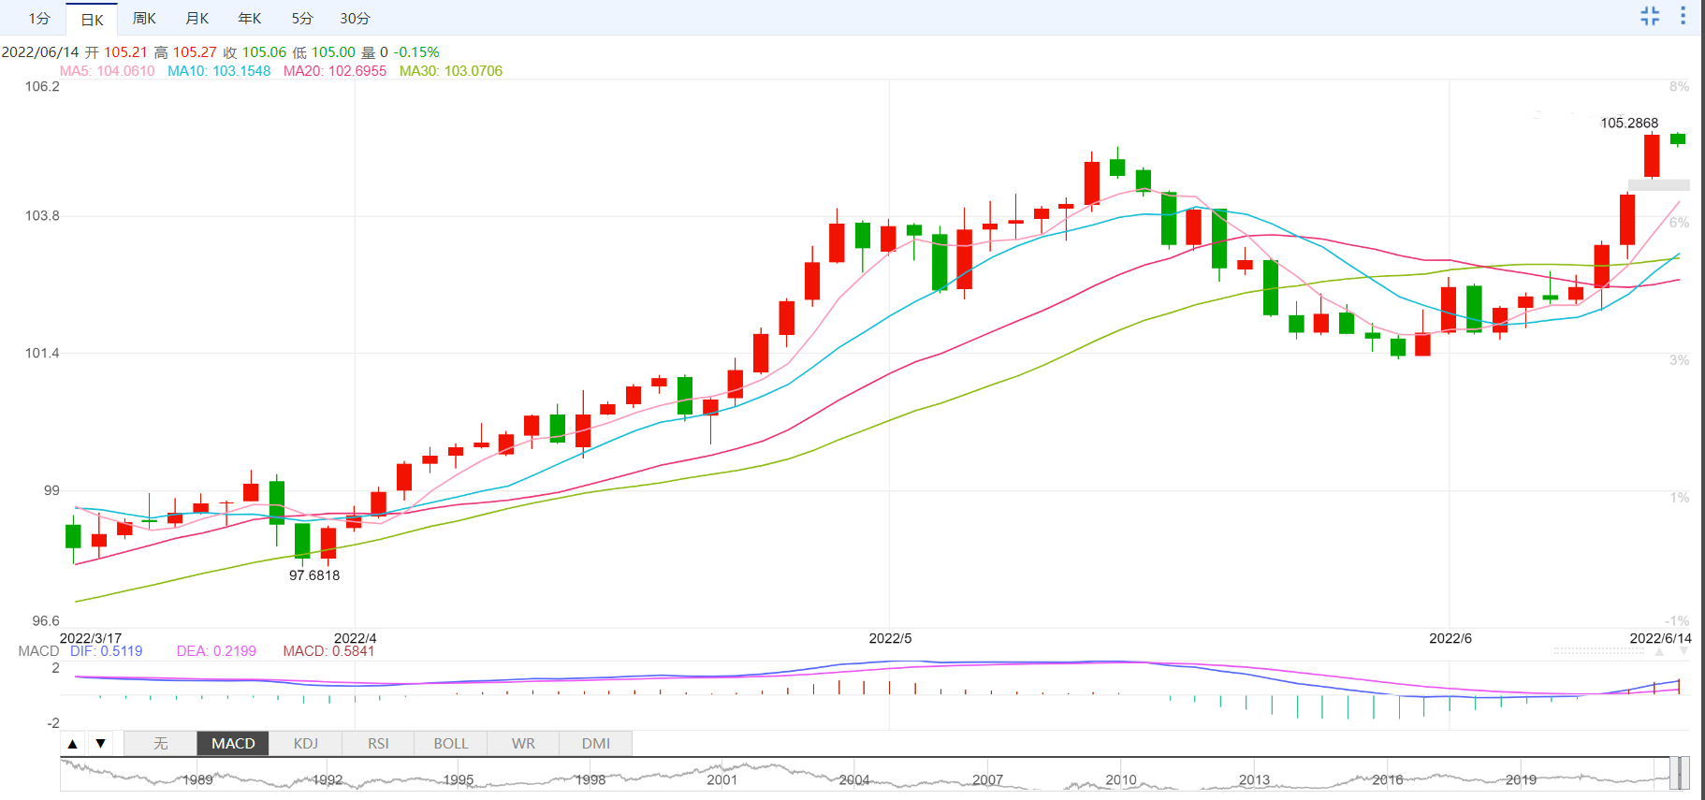The image size is (1705, 800).
Task: Click the MA30: 103.0706 legend label
Action: coord(451,71)
